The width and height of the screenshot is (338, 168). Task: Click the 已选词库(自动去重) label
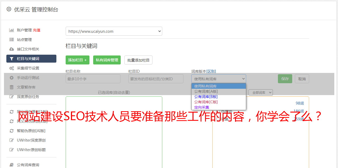(x=114, y=92)
